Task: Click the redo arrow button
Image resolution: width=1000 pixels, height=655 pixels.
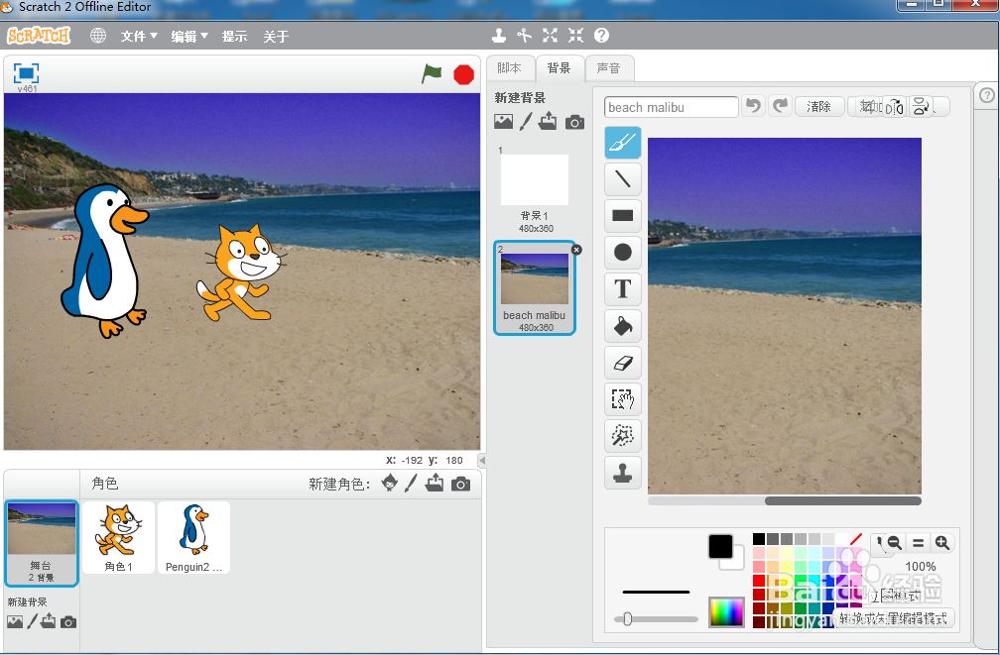Action: (x=781, y=106)
